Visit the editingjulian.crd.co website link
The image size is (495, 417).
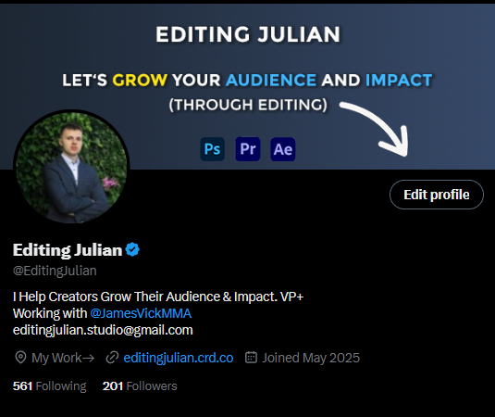pyautogui.click(x=179, y=358)
